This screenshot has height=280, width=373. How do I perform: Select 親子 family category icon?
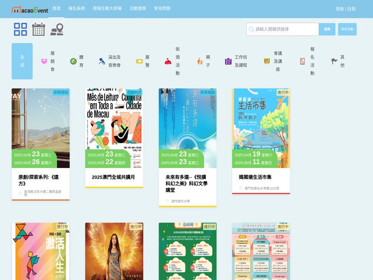tap(200, 61)
